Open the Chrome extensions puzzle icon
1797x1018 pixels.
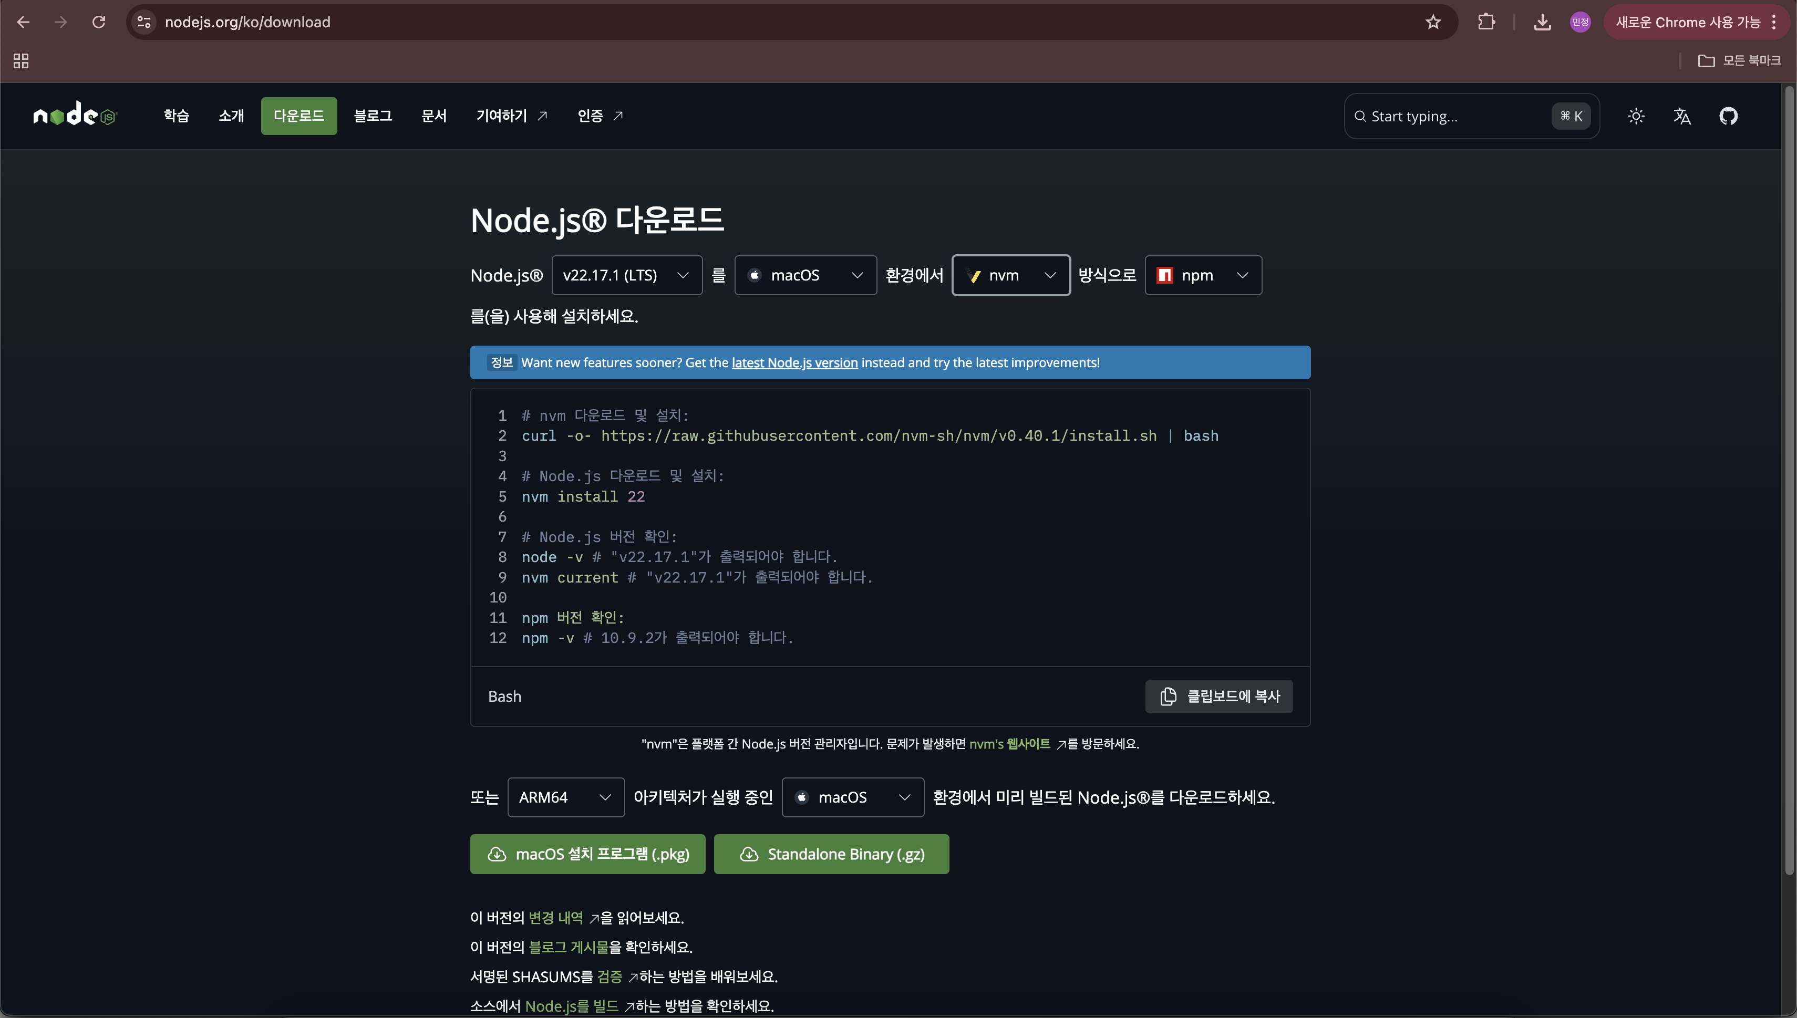tap(1486, 23)
